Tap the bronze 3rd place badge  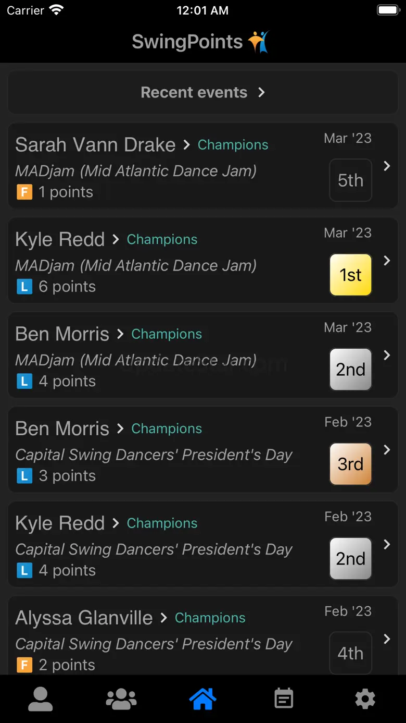tap(350, 464)
